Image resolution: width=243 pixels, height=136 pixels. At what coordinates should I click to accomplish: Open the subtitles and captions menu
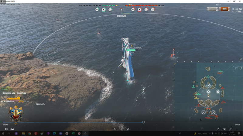[x=12, y=129]
